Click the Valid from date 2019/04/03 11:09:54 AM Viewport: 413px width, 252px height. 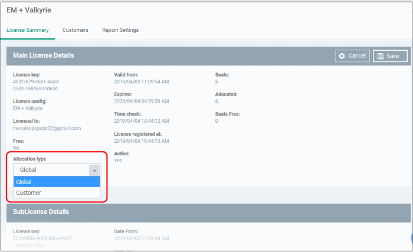tap(142, 81)
